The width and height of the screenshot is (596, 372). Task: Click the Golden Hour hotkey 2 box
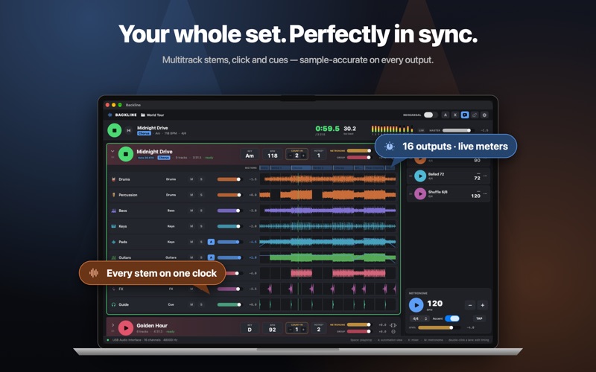click(319, 328)
